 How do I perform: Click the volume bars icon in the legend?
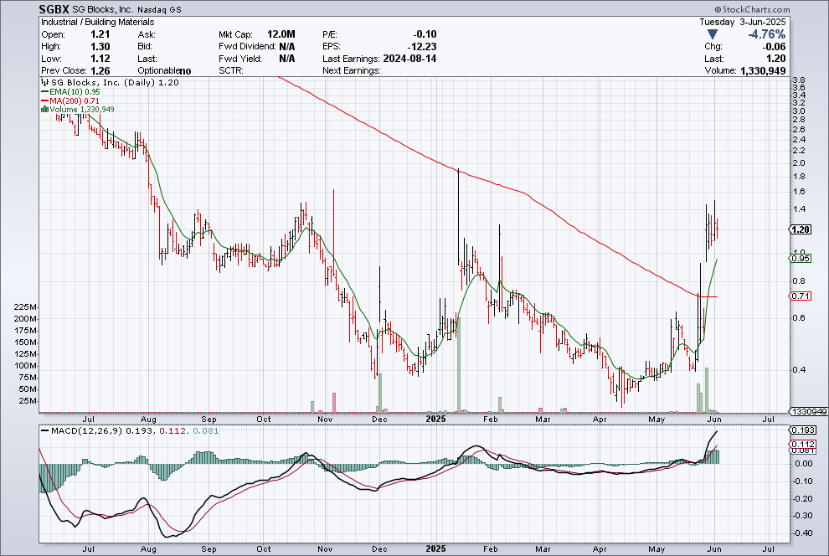click(45, 110)
